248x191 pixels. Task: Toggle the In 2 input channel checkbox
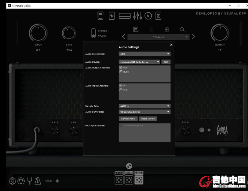[x=121, y=90]
